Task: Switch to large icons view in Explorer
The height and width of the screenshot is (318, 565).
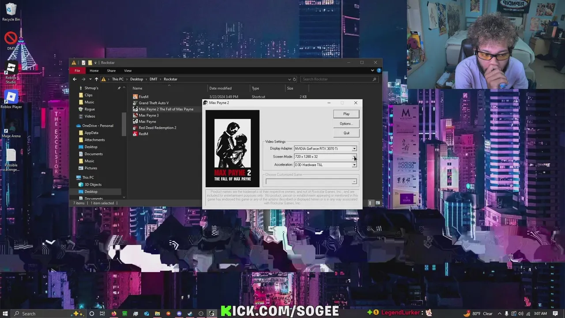Action: pos(378,203)
